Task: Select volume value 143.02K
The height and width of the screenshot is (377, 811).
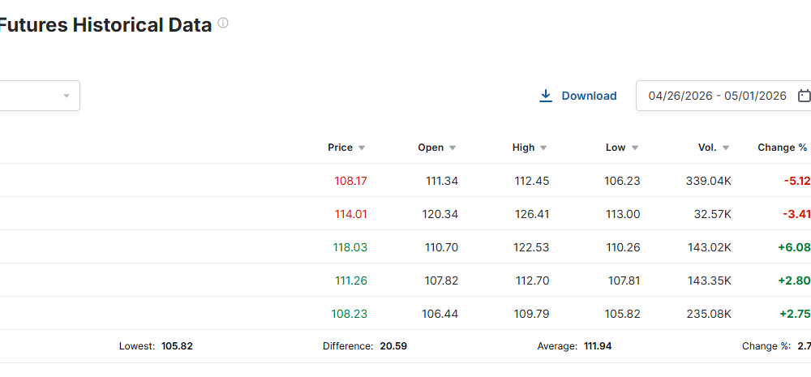Action: (x=710, y=247)
